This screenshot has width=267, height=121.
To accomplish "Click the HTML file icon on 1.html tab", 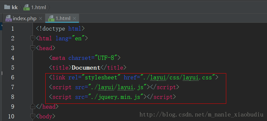I will [52, 18].
